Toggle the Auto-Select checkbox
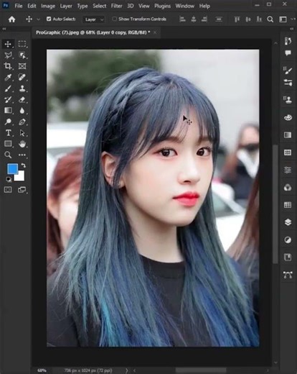This screenshot has width=297, height=374. click(49, 19)
